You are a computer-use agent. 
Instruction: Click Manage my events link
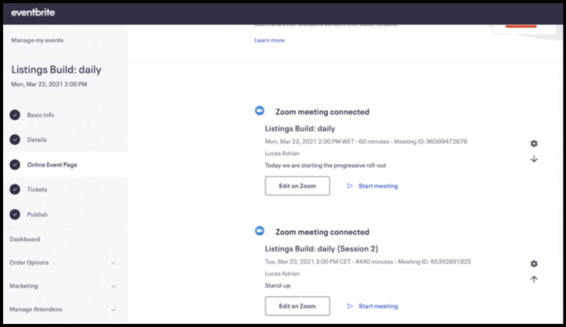point(37,40)
